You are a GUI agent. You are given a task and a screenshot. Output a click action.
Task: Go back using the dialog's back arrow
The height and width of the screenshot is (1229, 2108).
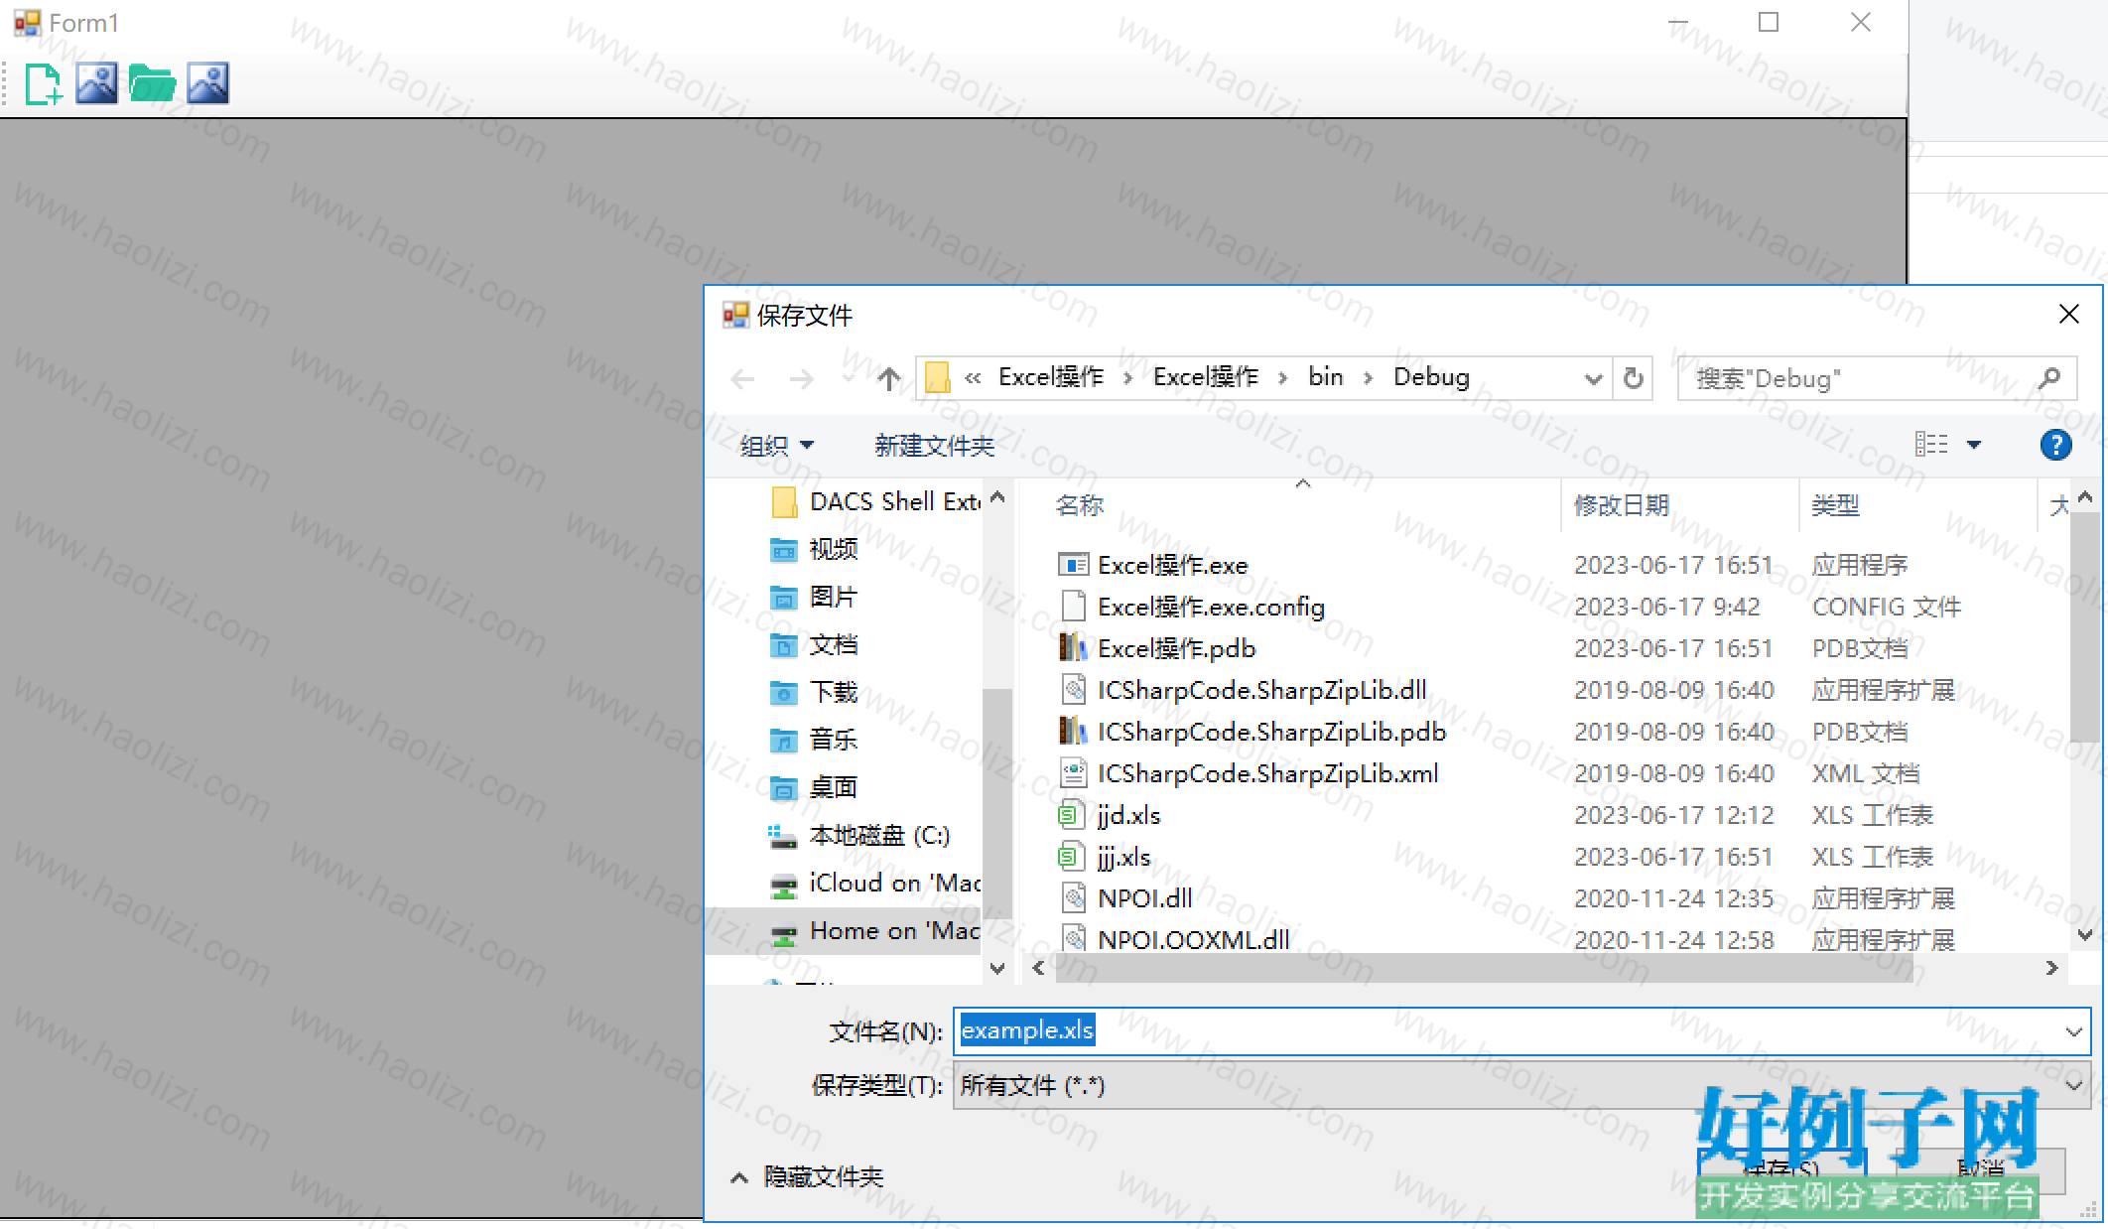point(742,378)
